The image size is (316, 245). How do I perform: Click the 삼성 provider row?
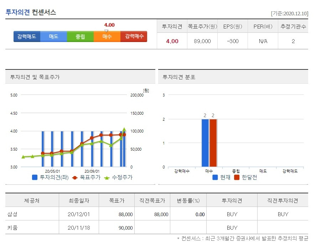click(x=157, y=214)
